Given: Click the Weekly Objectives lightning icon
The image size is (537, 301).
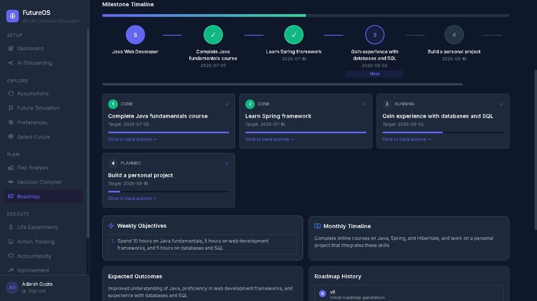Looking at the screenshot, I should click(111, 226).
